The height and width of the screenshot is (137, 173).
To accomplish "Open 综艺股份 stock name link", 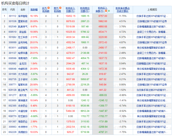I will coord(23,116).
